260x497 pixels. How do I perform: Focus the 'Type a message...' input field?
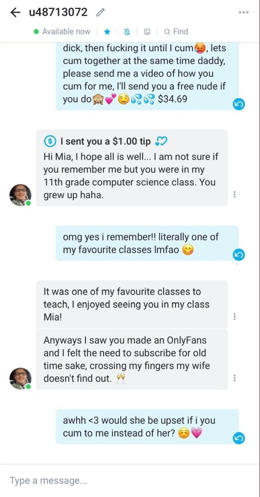130,481
